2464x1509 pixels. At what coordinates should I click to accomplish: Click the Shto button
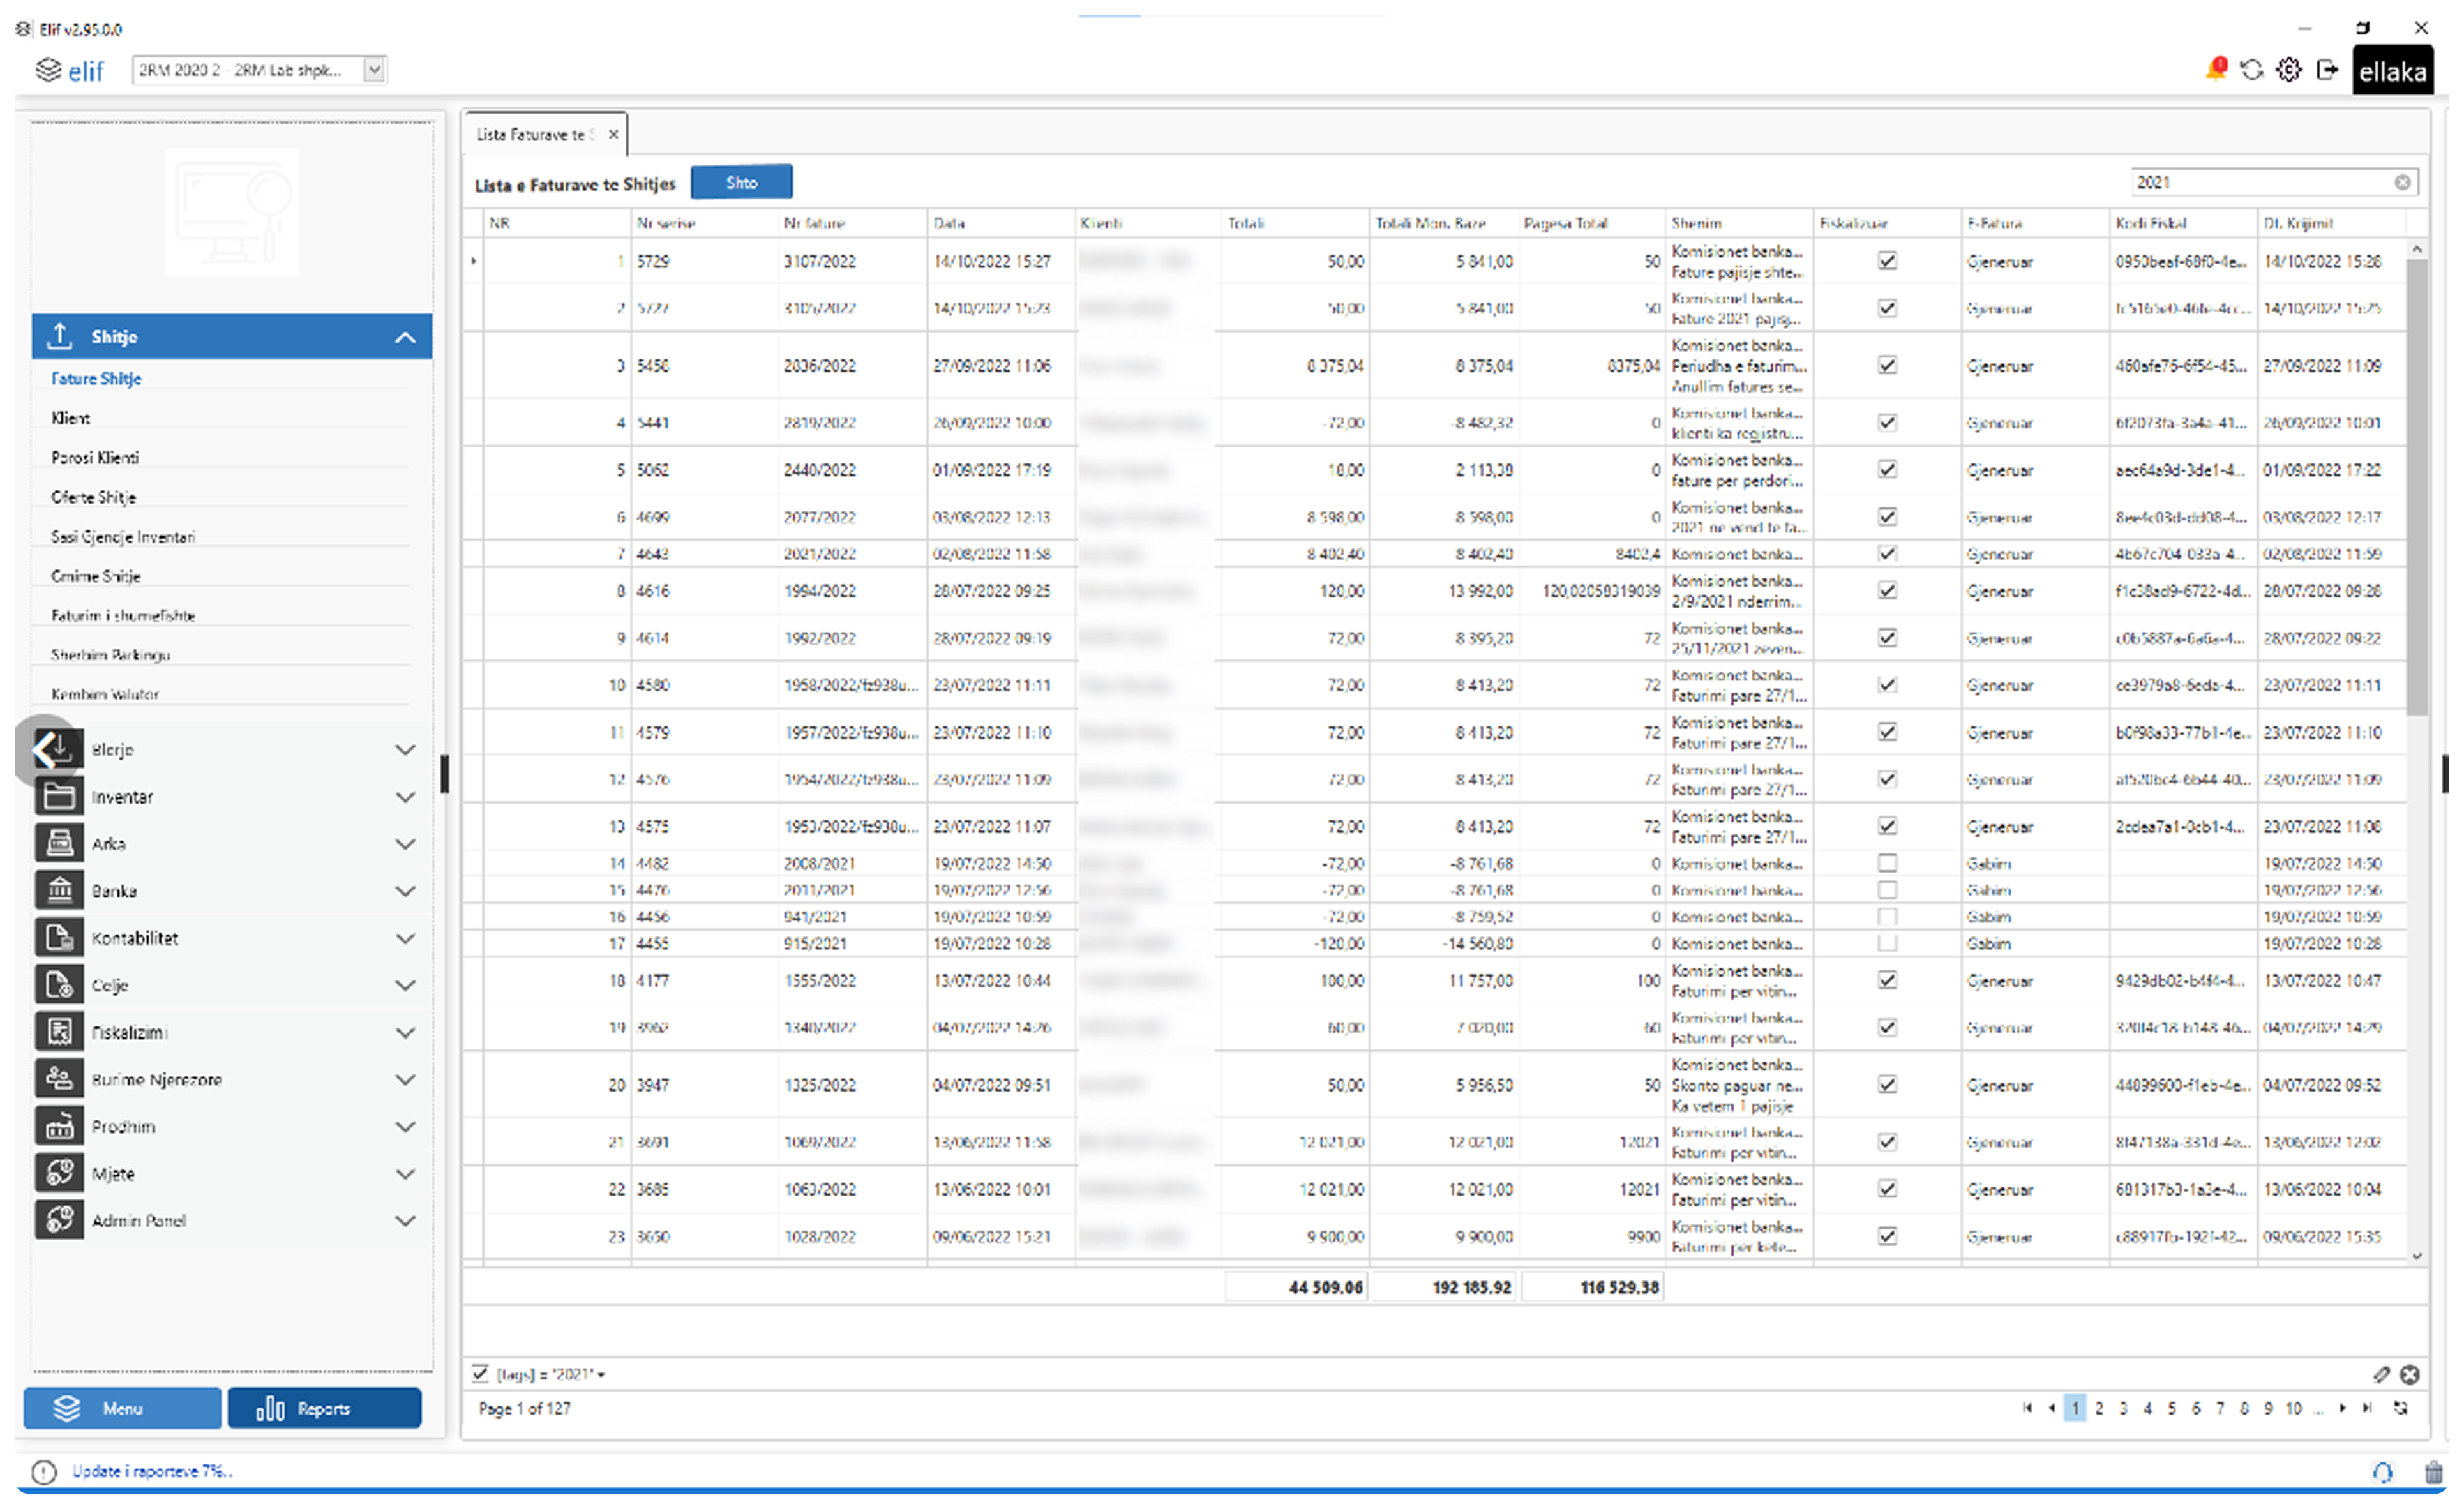(741, 182)
